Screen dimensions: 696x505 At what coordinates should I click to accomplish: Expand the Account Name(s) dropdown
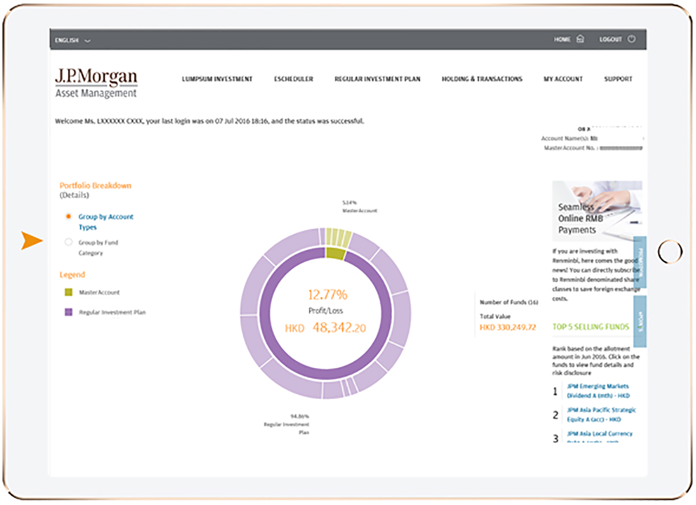[x=643, y=139]
